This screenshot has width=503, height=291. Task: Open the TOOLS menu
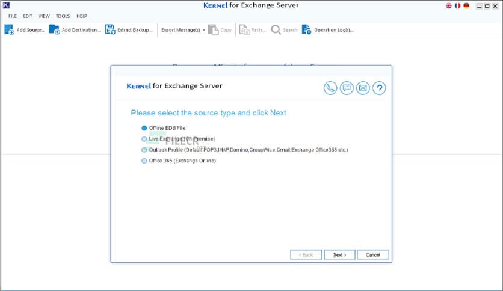click(63, 16)
